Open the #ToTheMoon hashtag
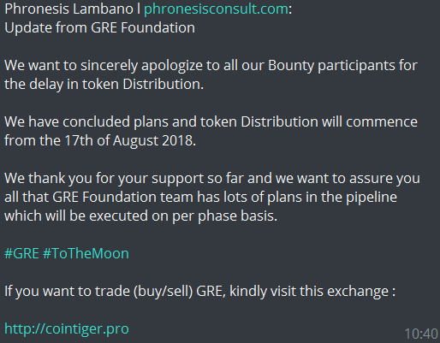This screenshot has height=343, width=440. tap(86, 253)
